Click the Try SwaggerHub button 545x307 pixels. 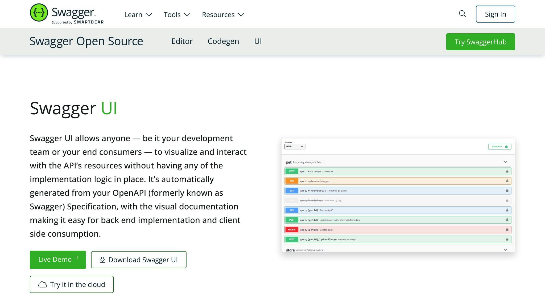pos(480,42)
